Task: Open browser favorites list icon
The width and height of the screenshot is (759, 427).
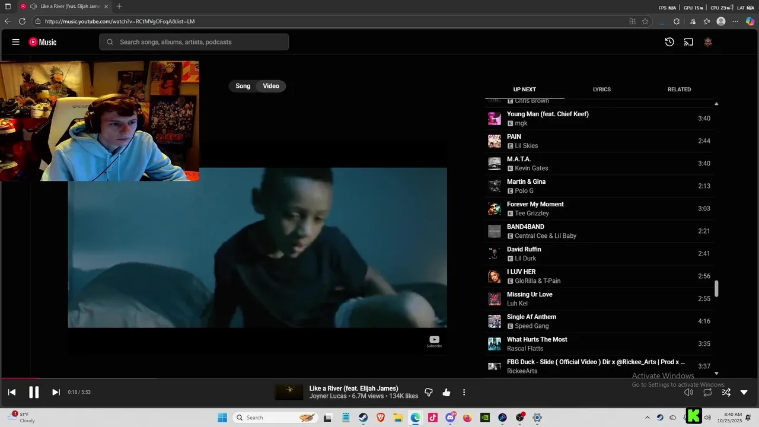Action: pos(707,21)
